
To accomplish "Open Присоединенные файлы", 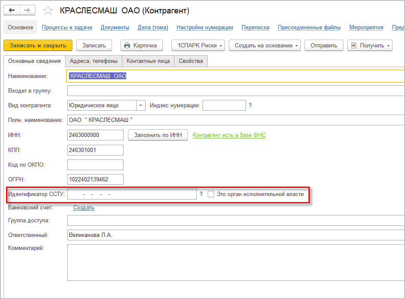I will (309, 28).
